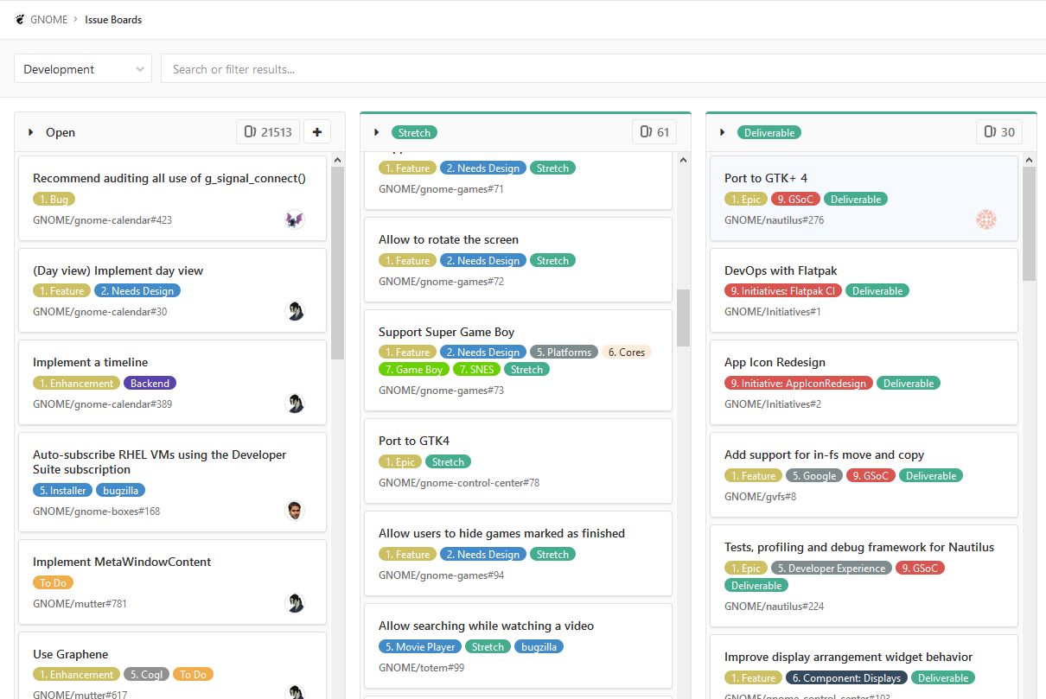Screen dimensions: 1046x699
Task: Open issue Allow users to hide games marked as finished
Action: click(501, 533)
